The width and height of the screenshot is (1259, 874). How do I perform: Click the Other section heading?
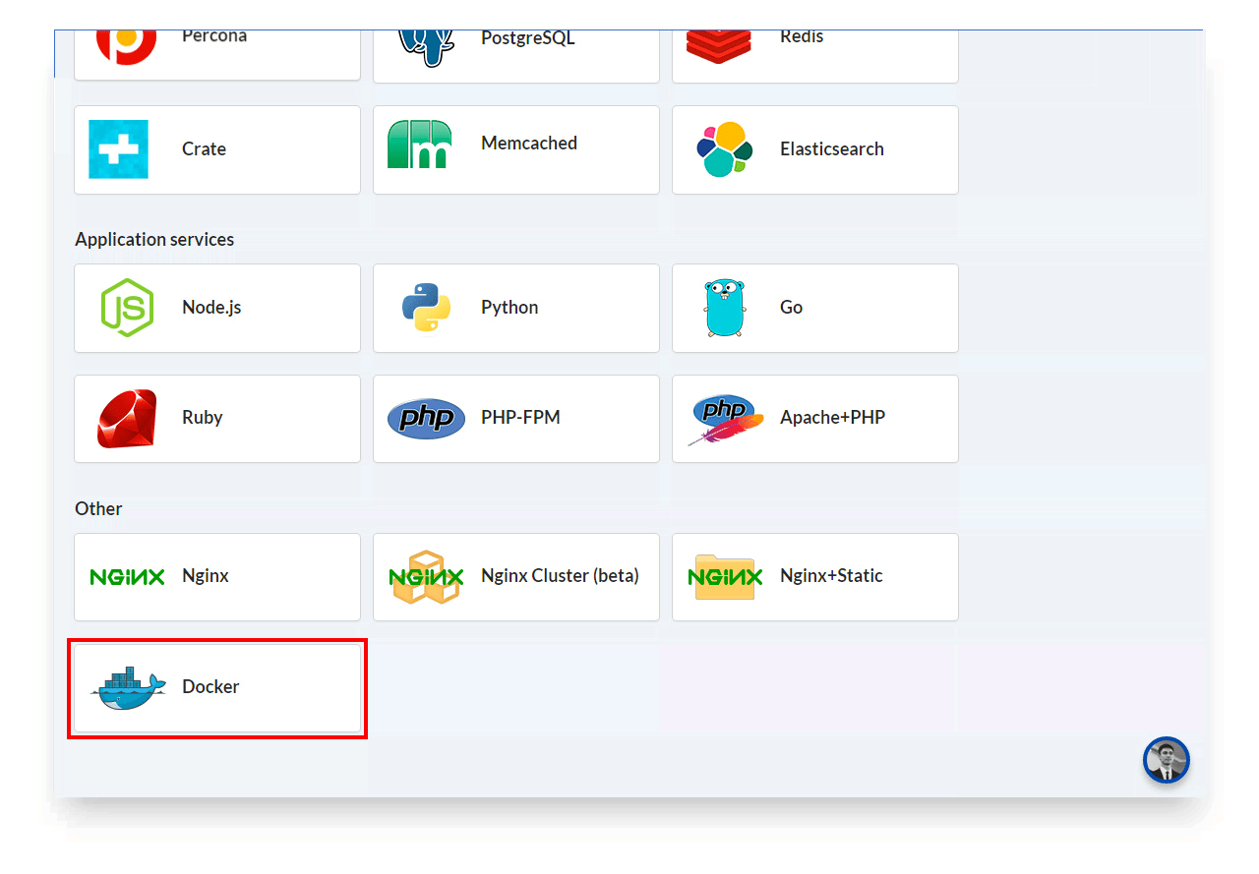(x=98, y=509)
